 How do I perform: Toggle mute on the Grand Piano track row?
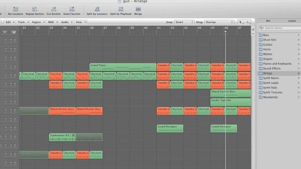click(x=11, y=67)
